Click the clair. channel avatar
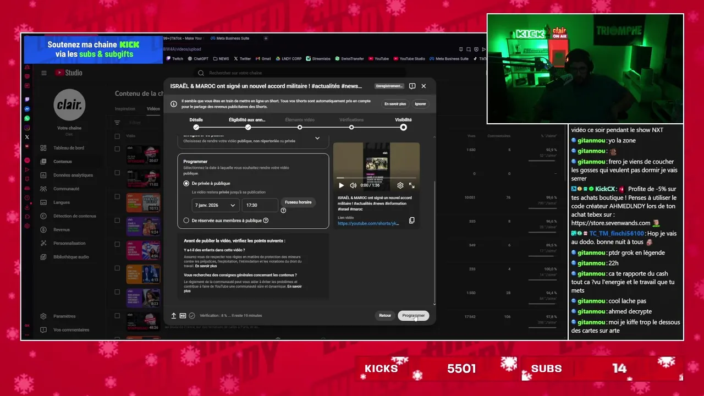704x396 pixels. pos(69,105)
